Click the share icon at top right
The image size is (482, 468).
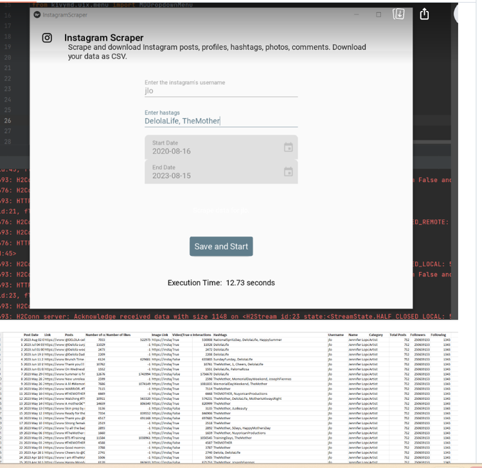pos(424,14)
